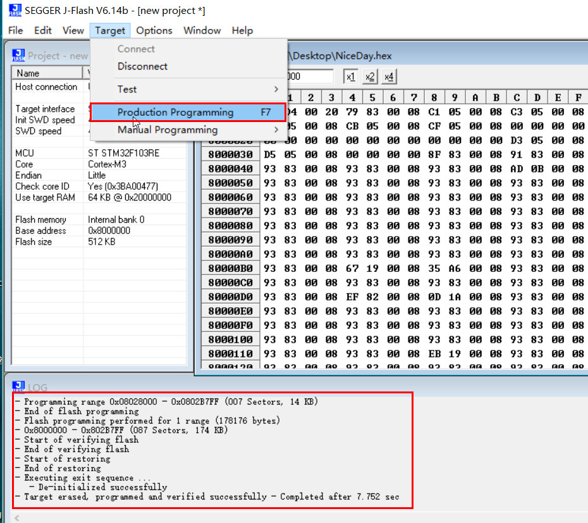Expand the Test submenu arrow
Viewport: 588px width, 523px height.
276,89
